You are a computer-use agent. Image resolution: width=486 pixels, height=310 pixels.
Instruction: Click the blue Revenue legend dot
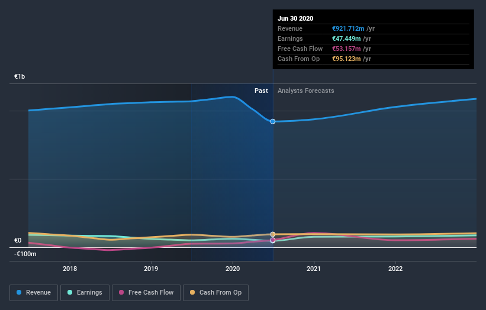click(x=19, y=292)
